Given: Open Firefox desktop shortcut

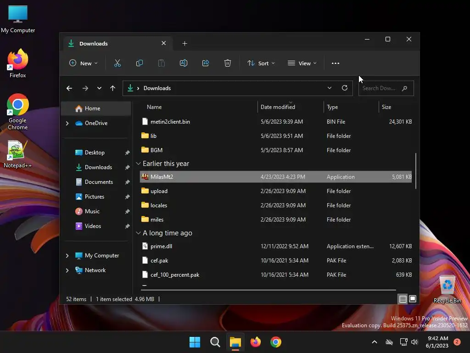Looking at the screenshot, I should (x=18, y=63).
